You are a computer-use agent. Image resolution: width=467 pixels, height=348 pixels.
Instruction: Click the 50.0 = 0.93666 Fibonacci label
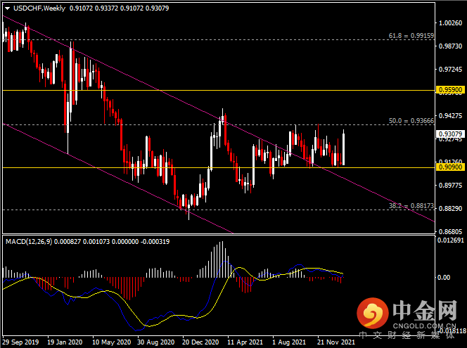click(x=411, y=120)
